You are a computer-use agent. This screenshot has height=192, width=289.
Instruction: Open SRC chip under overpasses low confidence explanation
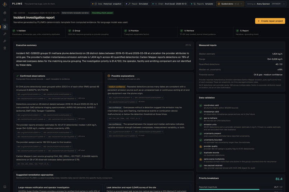(x=124, y=119)
